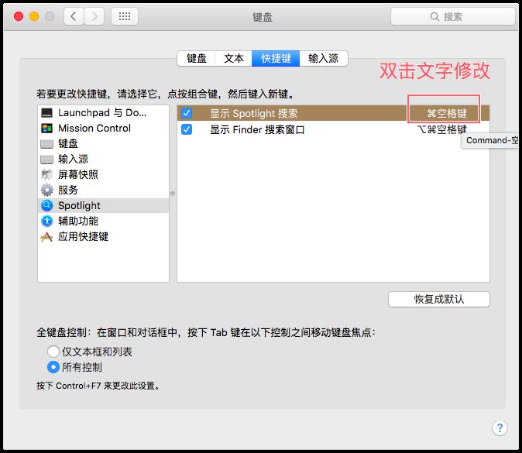Switch to the 键盘 tab
The height and width of the screenshot is (453, 522).
coord(197,58)
